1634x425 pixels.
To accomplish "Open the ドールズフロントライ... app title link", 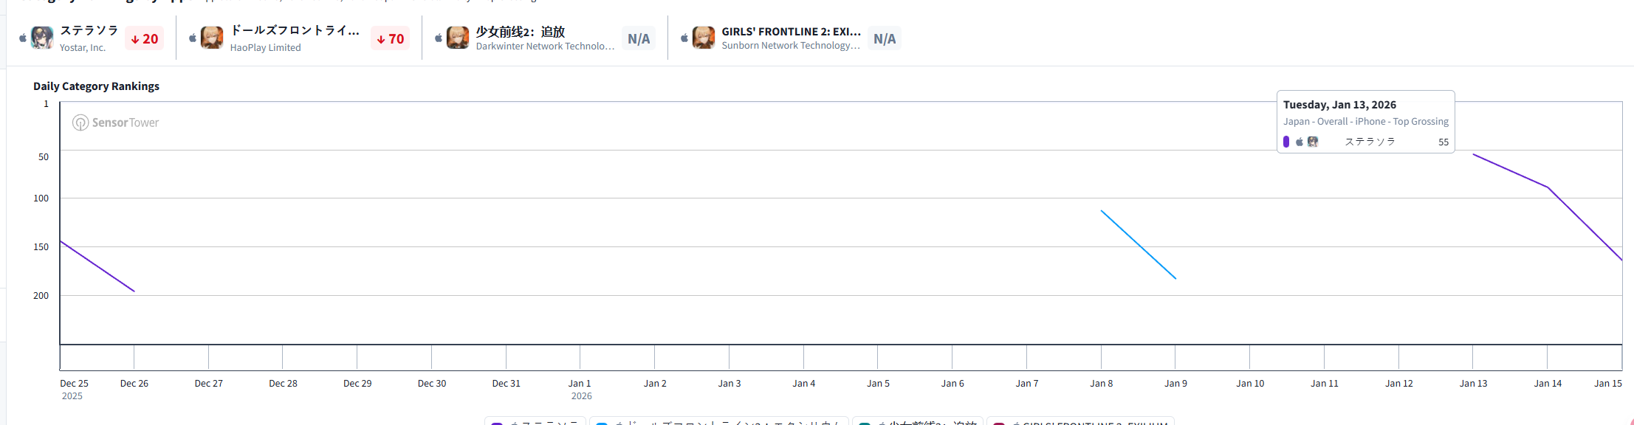I will (x=295, y=30).
